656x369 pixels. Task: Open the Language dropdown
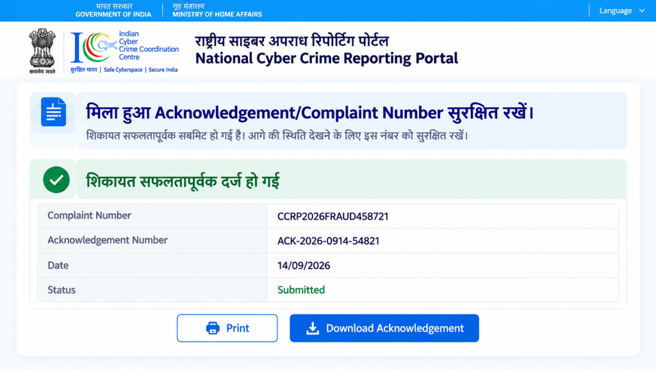point(621,10)
